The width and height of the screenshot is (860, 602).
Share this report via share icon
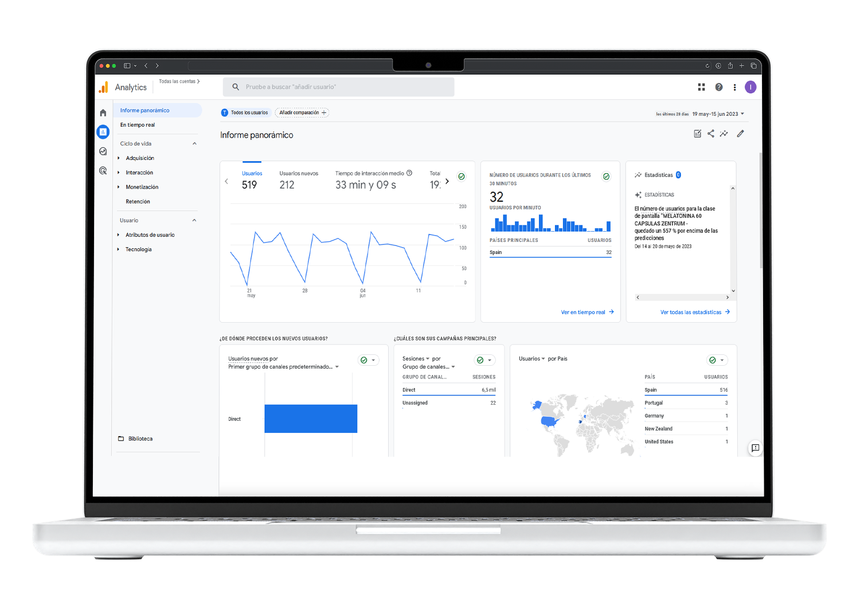point(711,134)
